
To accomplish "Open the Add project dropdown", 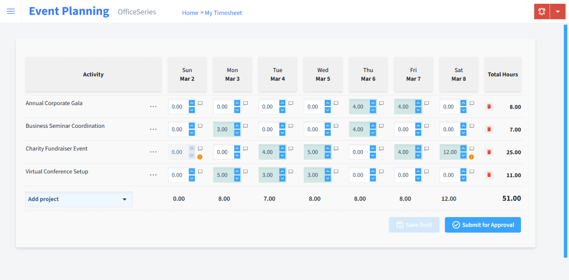I will point(79,199).
